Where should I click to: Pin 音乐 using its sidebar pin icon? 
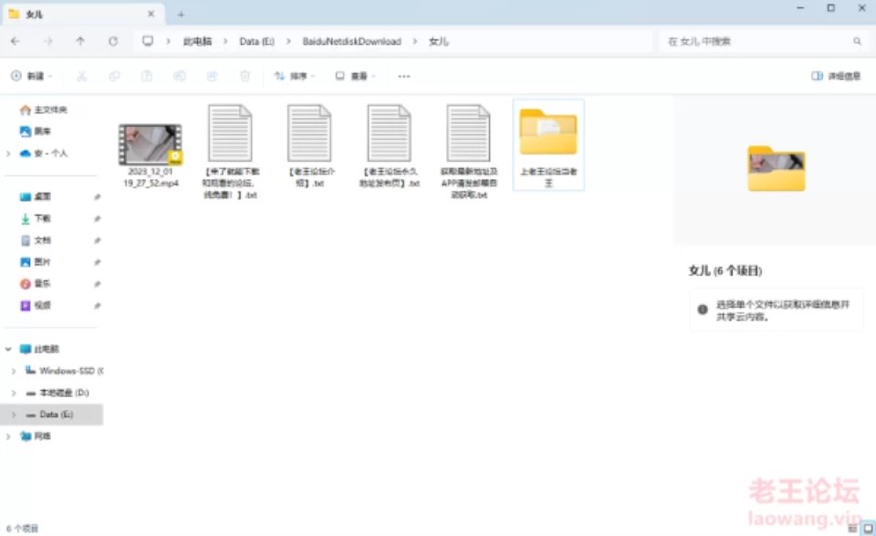click(x=98, y=283)
